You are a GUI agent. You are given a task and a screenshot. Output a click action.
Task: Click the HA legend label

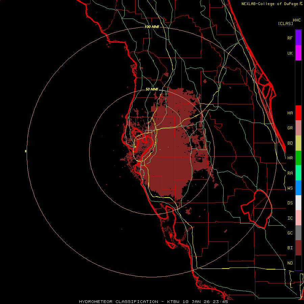[x=290, y=113]
